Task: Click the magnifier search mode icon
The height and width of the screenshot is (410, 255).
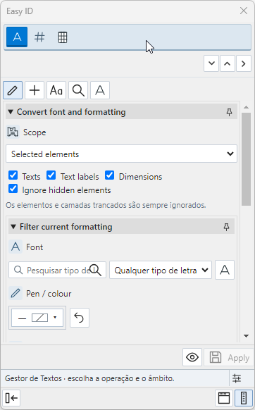Action: [78, 90]
